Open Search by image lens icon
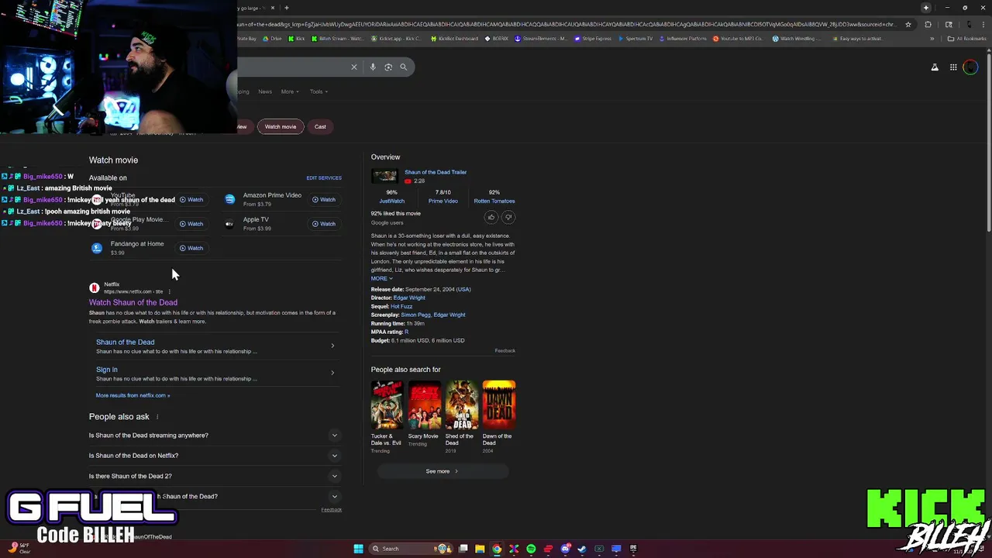Image resolution: width=992 pixels, height=558 pixels. (x=388, y=67)
